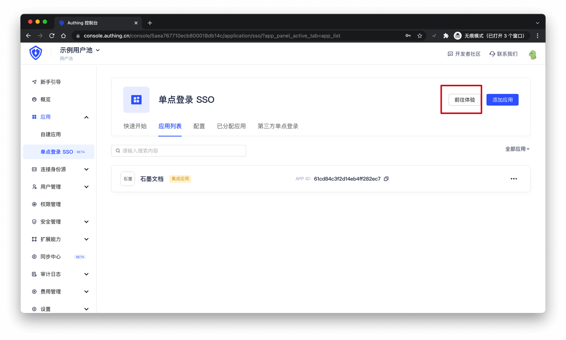Click the avatar image in the top right
This screenshot has height=340, width=566.
pos(532,53)
